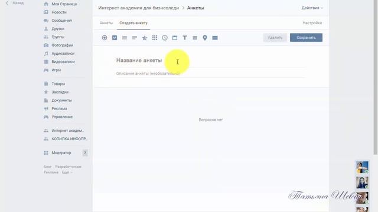Focus the Название анкеты field
Screen dimensions: 378x212
point(211,60)
